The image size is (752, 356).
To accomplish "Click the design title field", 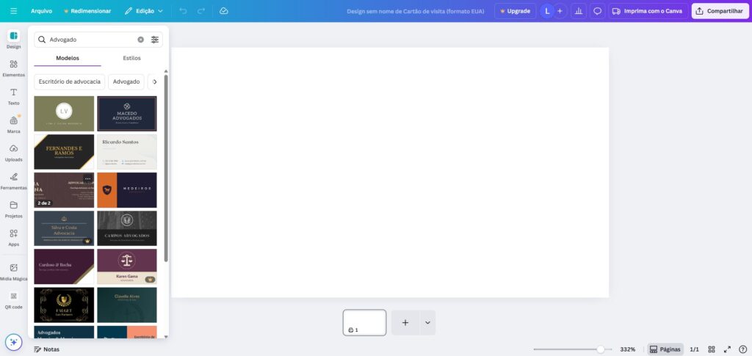I will 416,10.
